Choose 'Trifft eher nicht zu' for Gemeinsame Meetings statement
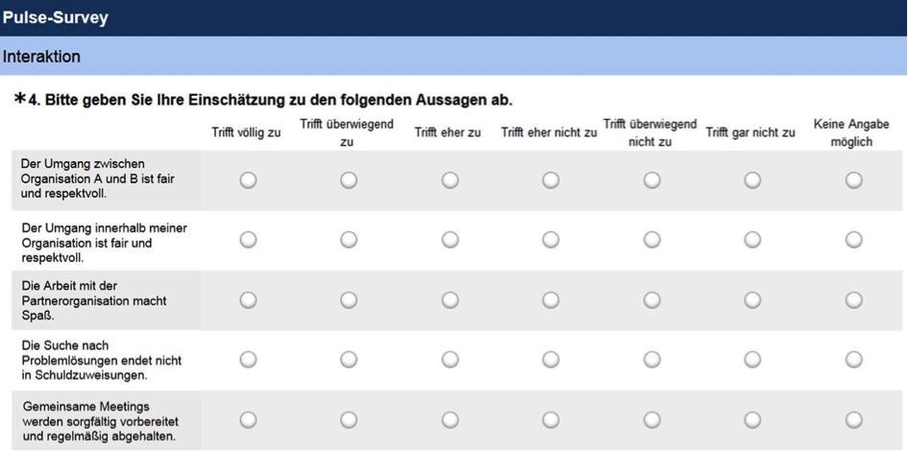Screen dimensions: 908x451 point(551,419)
